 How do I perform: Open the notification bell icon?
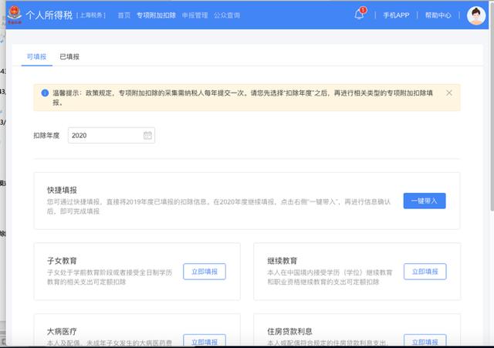pos(359,15)
